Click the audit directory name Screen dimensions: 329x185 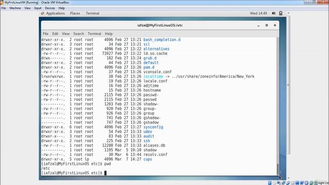[x=149, y=136]
